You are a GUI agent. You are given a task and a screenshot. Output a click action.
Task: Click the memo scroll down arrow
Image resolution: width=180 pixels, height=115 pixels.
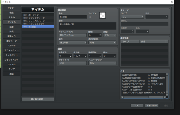tap(167, 95)
